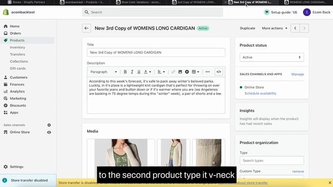Insert video in description editor

pos(187,72)
